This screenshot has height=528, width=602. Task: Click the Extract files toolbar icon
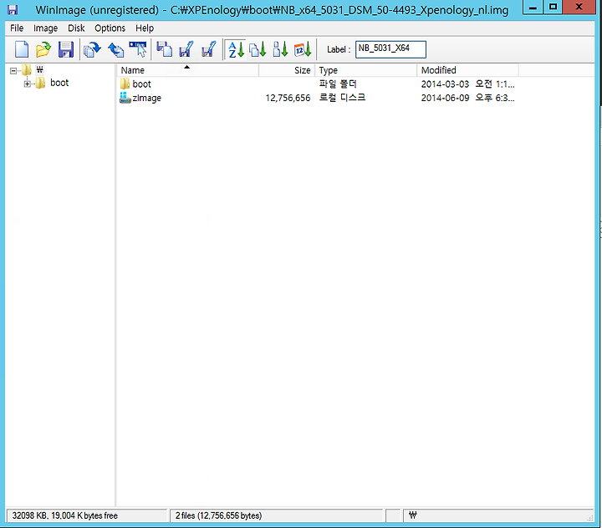pyautogui.click(x=115, y=49)
